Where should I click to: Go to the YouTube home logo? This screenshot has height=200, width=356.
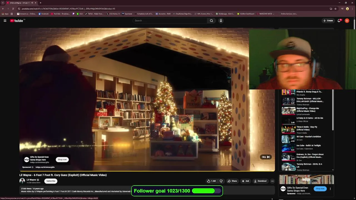tap(17, 21)
